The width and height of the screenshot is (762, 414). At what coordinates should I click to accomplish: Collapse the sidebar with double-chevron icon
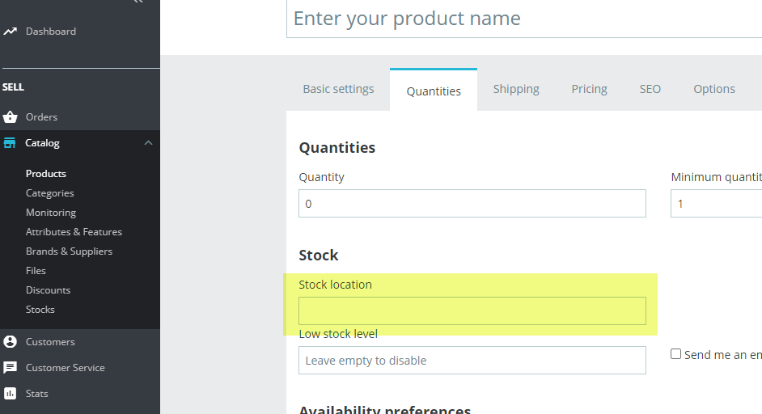tap(138, 2)
